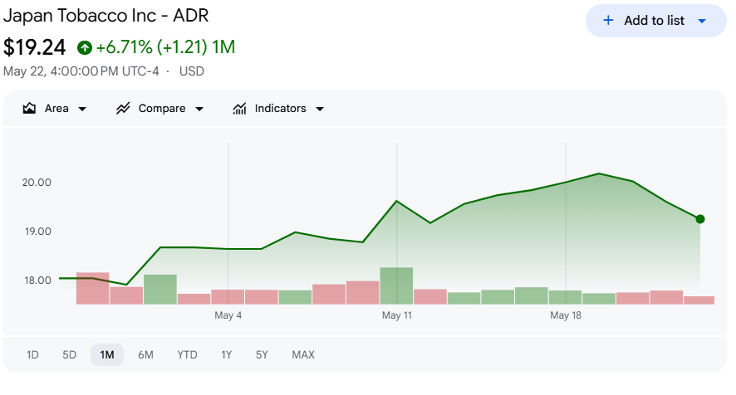Click the May 4 axis label
Viewport: 736px width, 395px height.
coord(228,315)
